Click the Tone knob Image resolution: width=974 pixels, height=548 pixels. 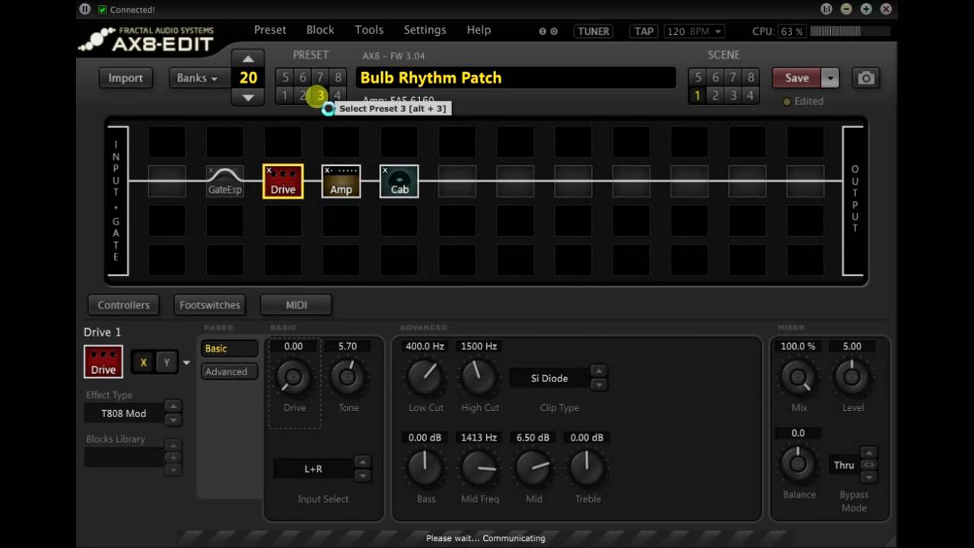click(348, 377)
